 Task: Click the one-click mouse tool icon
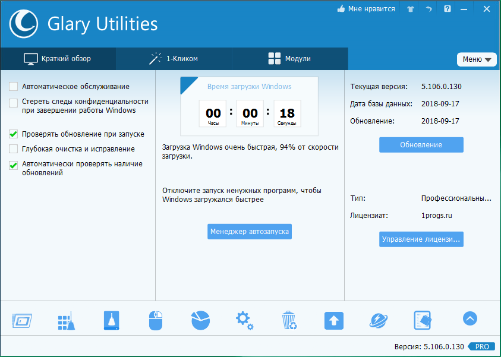(155, 320)
